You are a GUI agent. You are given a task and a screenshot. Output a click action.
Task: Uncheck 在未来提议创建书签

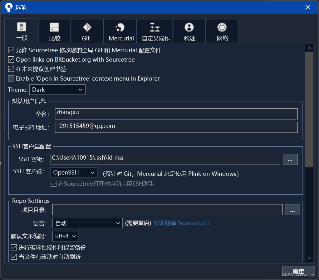pyautogui.click(x=11, y=69)
